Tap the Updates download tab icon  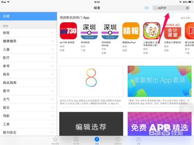tap(139, 139)
